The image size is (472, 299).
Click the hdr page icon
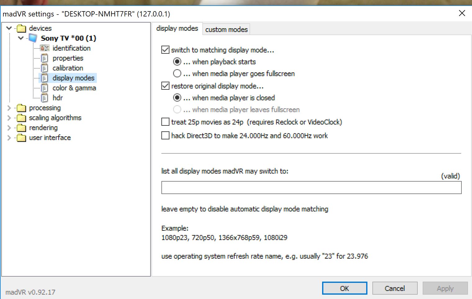pyautogui.click(x=45, y=98)
